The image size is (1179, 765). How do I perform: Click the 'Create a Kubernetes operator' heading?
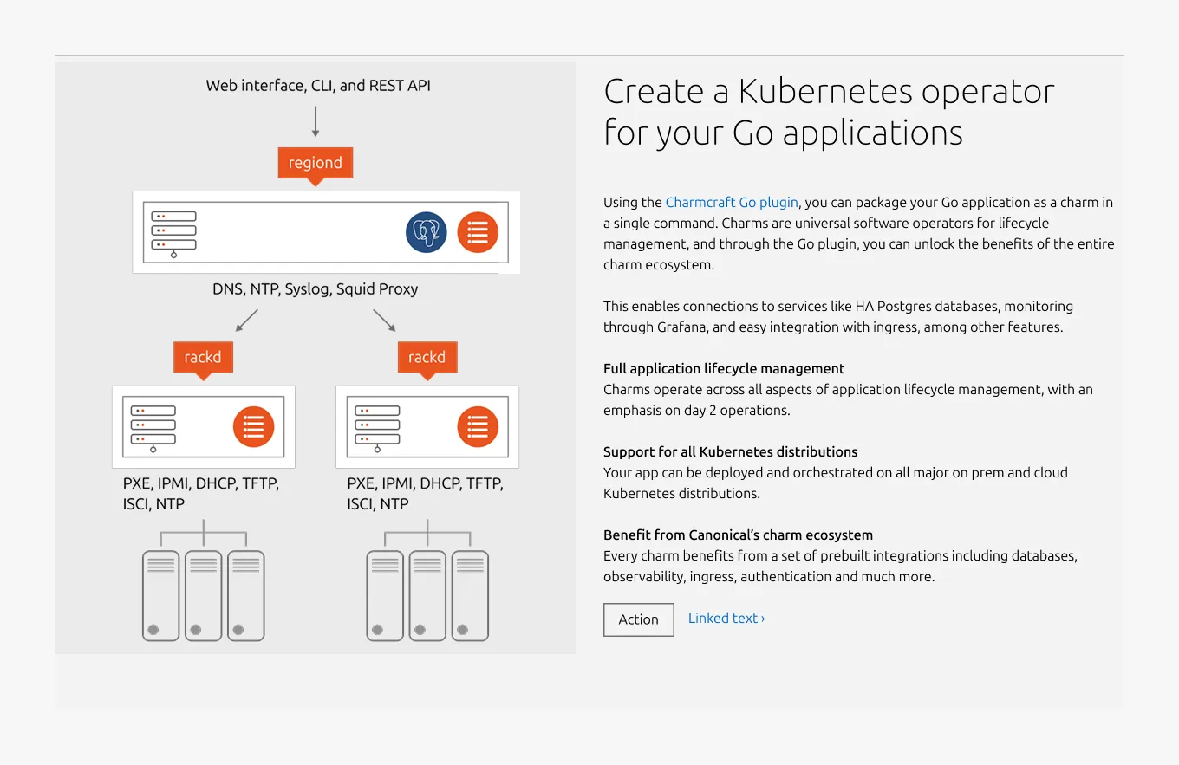829,112
